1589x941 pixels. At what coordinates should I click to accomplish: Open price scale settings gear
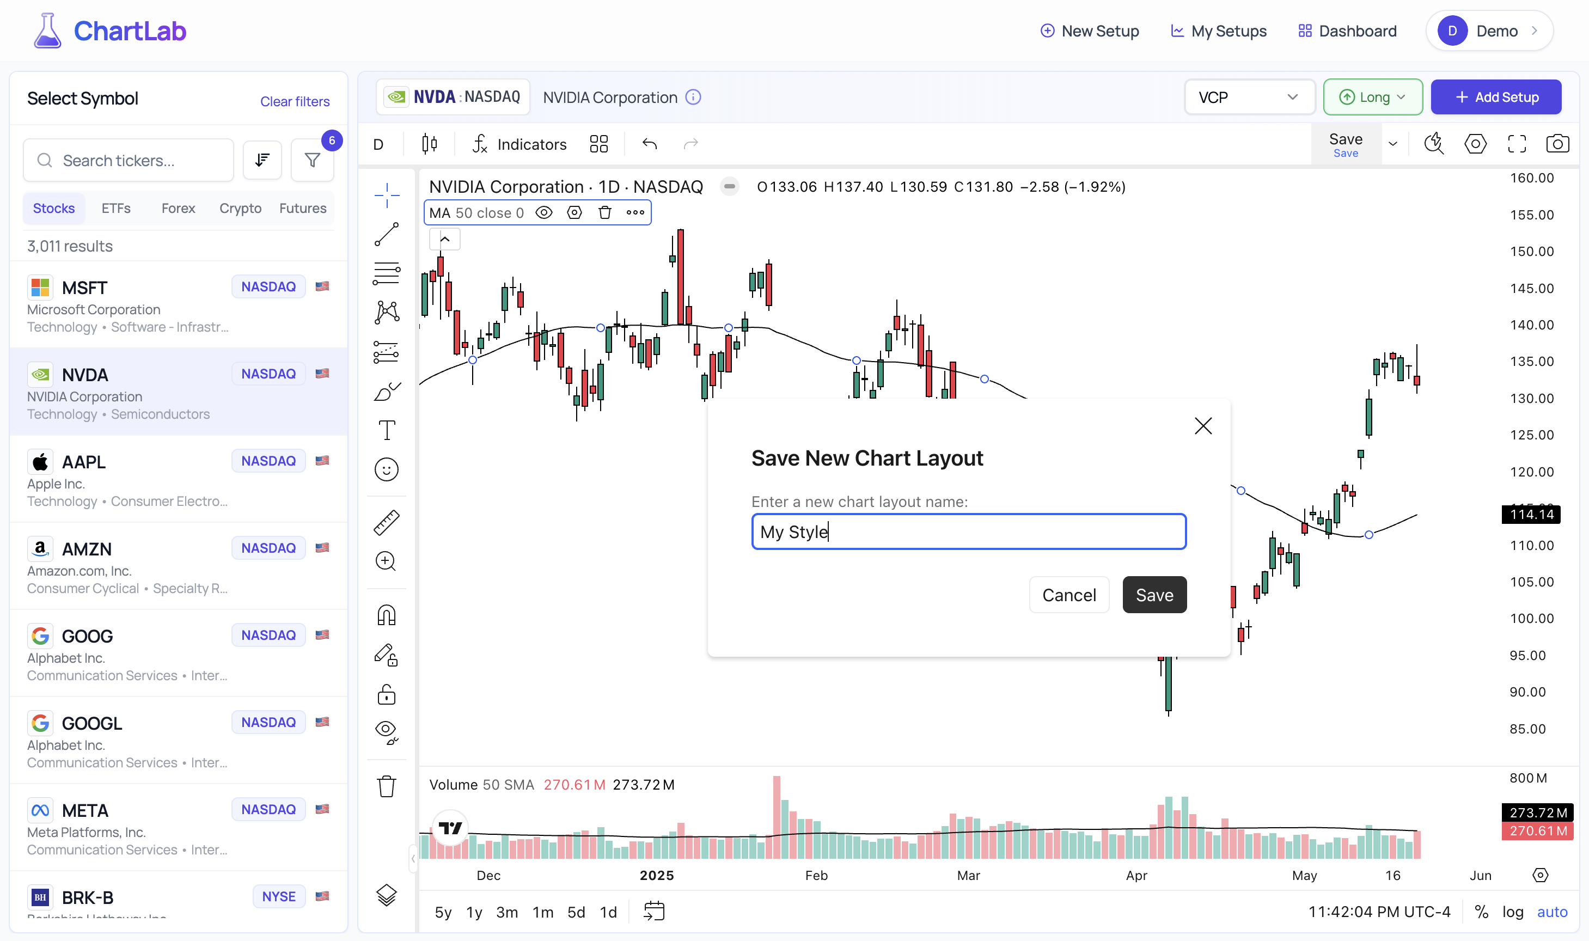[1539, 875]
